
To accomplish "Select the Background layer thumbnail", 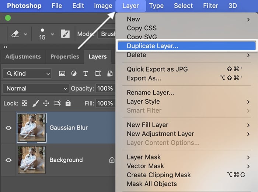I will coord(32,160).
